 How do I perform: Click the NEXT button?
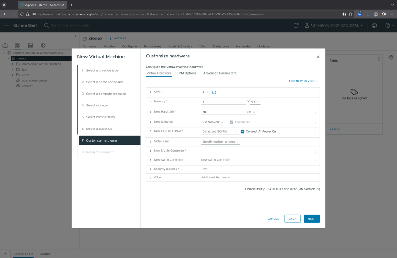point(312,219)
